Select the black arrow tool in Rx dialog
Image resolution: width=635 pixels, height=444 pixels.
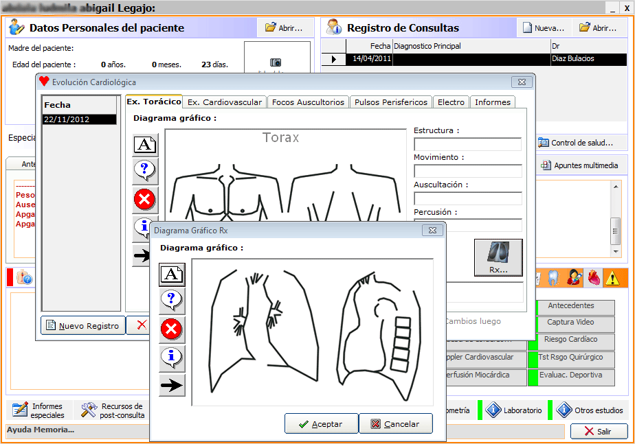[x=172, y=385]
